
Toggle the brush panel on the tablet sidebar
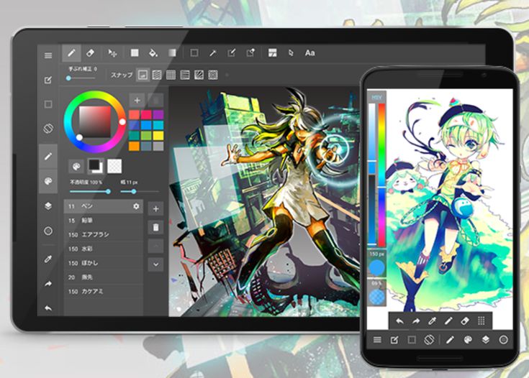pyautogui.click(x=48, y=157)
